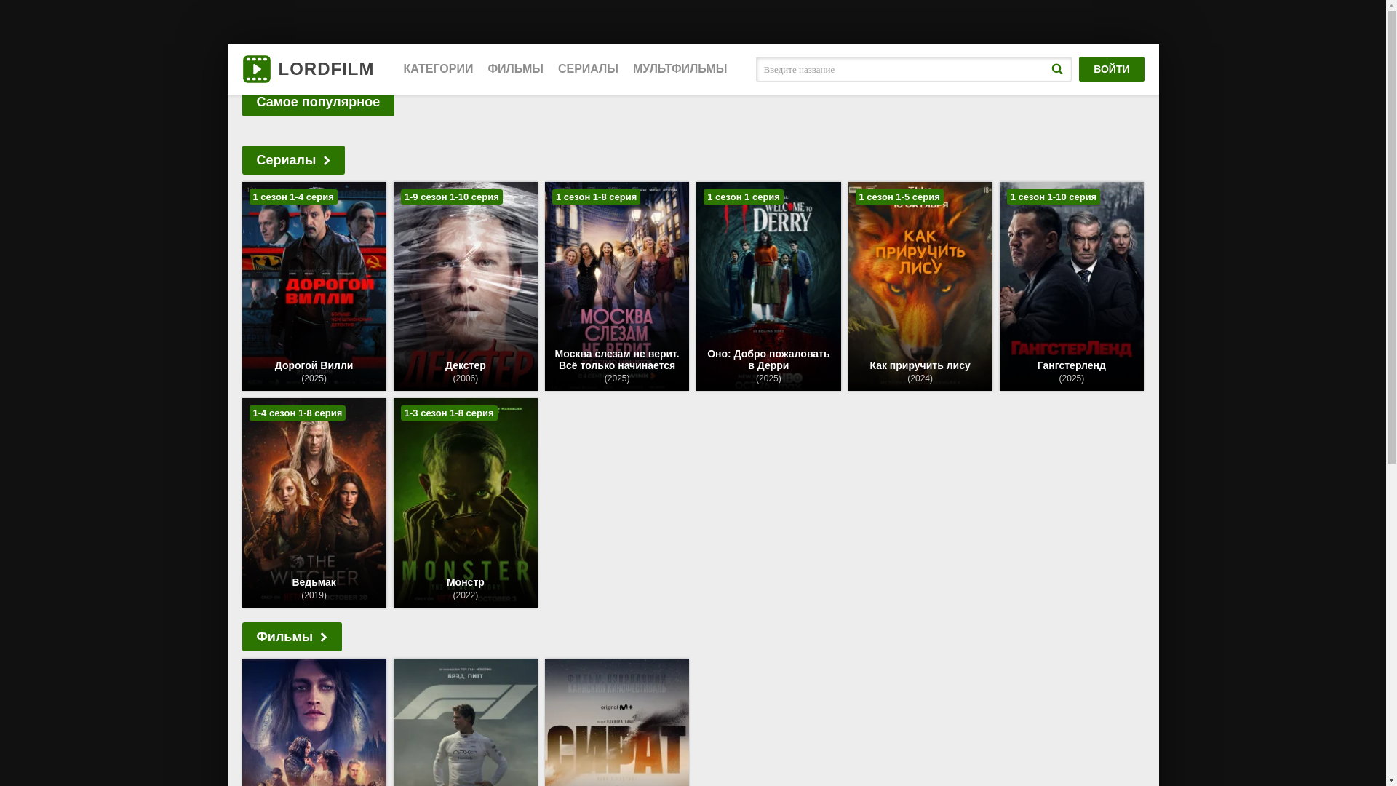Click the Монстр title text

point(466,582)
